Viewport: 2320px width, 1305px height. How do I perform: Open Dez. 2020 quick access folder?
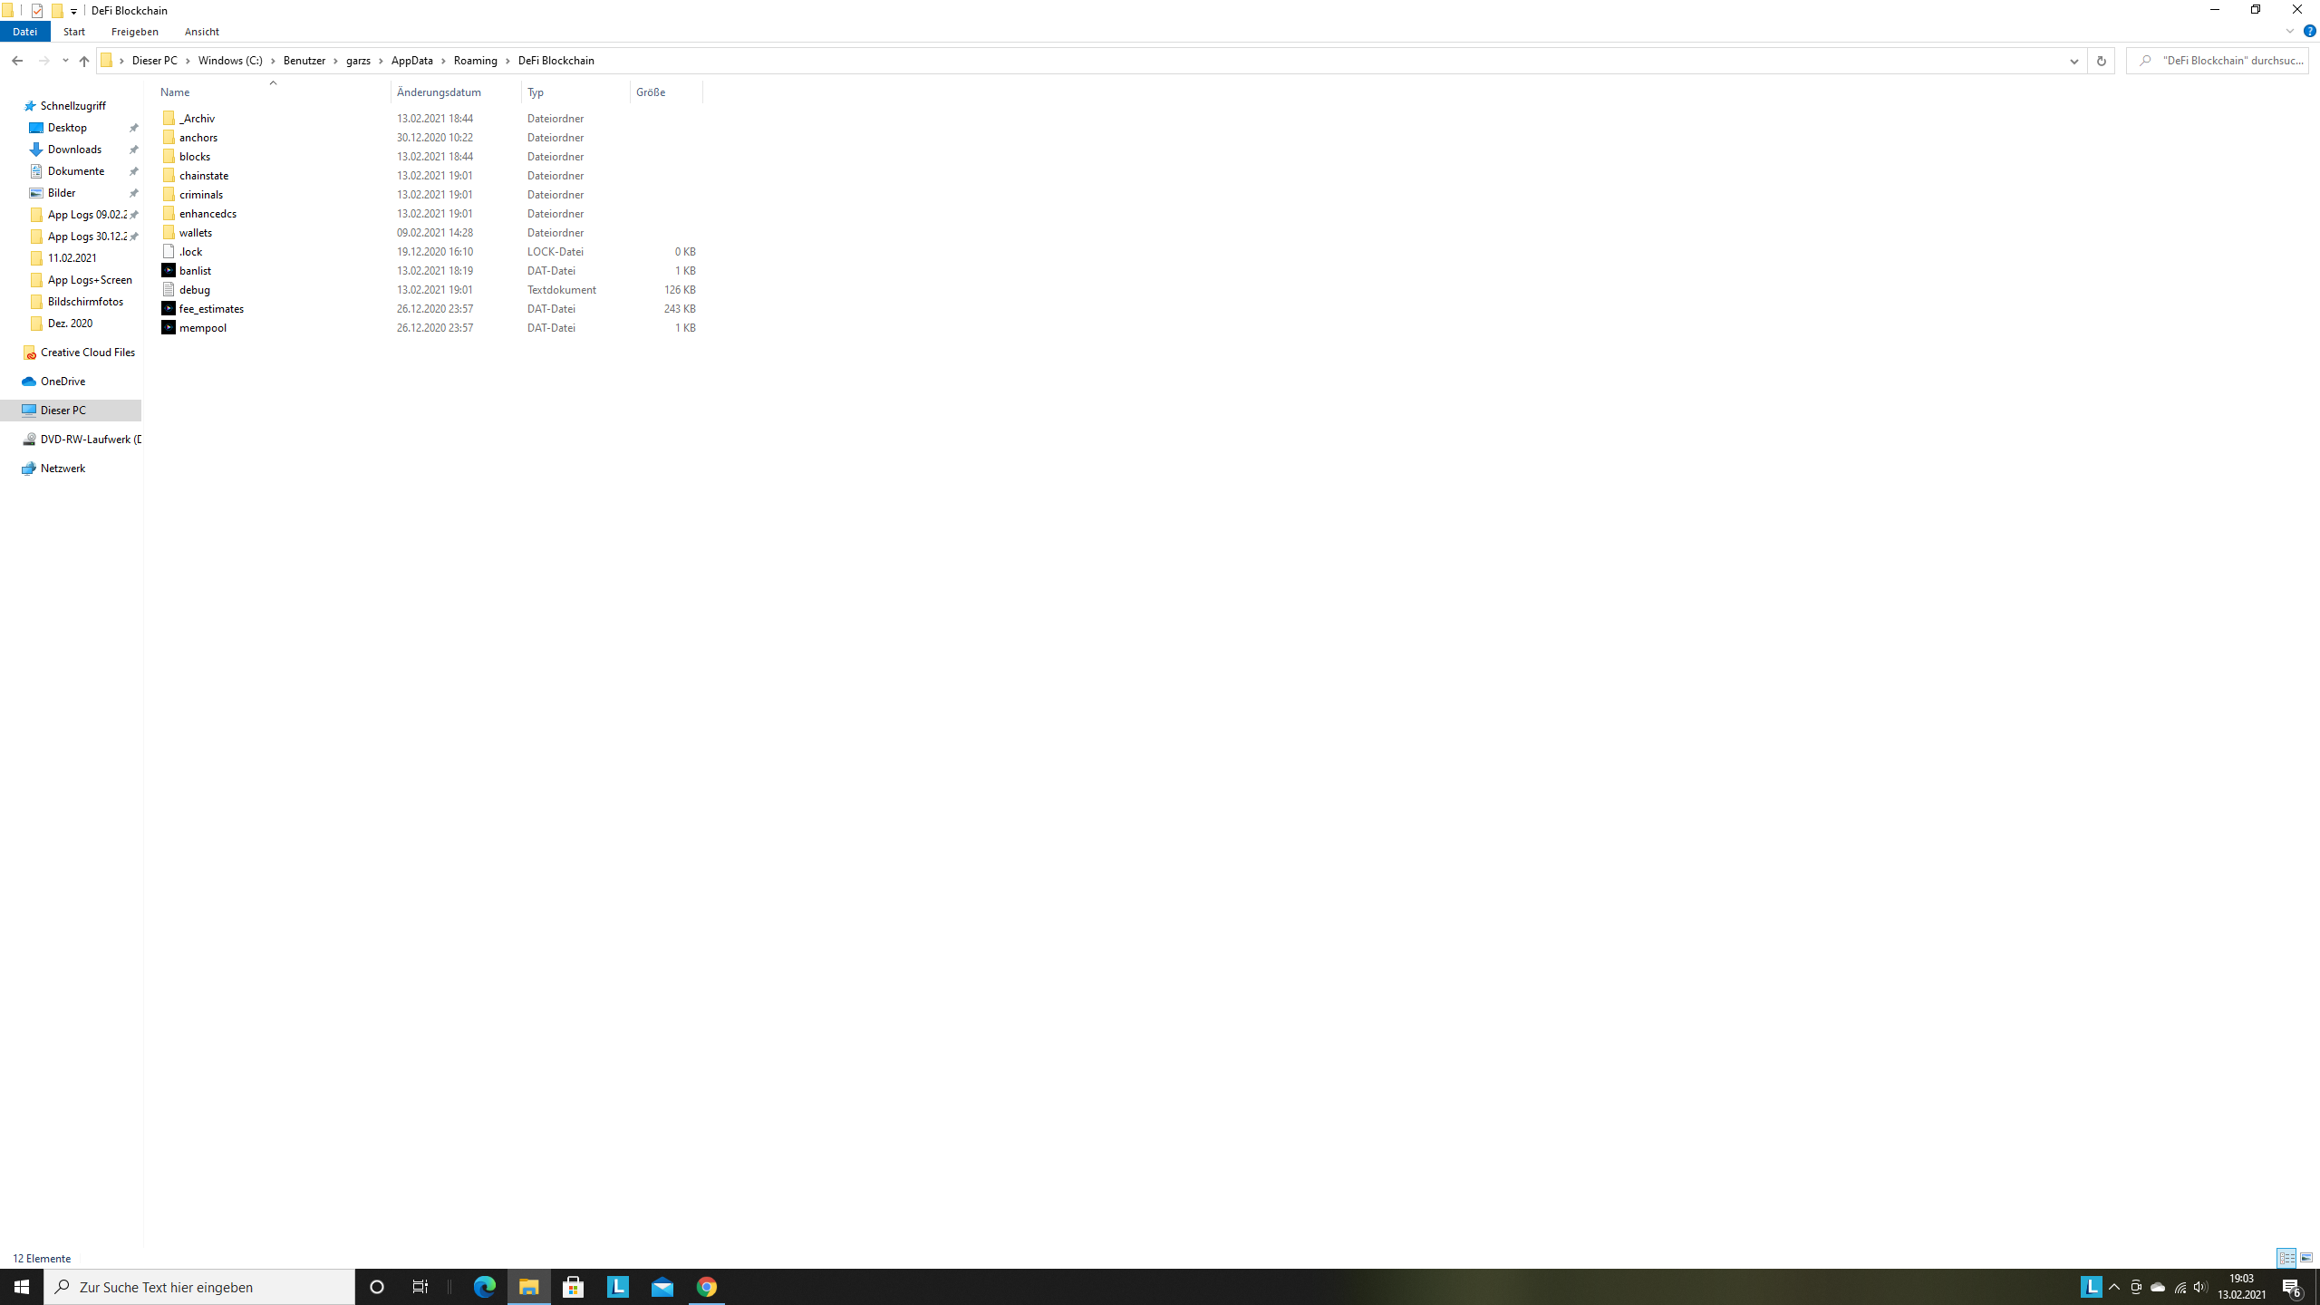pos(70,324)
